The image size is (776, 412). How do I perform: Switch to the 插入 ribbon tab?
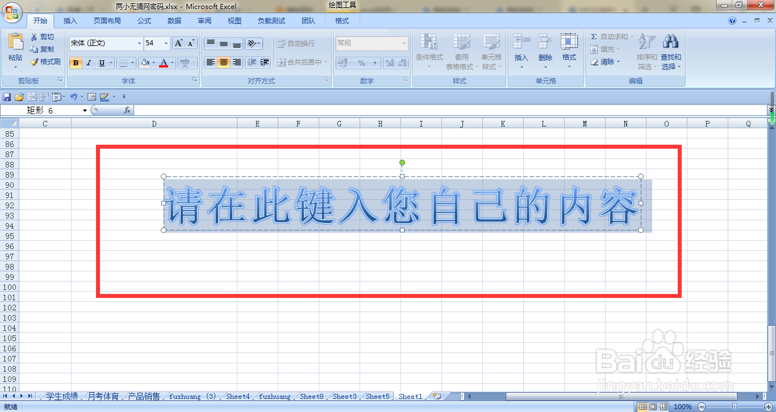point(70,20)
